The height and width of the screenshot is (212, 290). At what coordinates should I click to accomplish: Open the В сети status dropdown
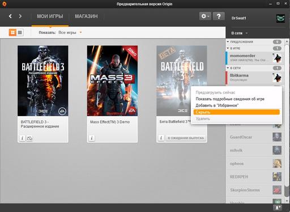[240, 33]
